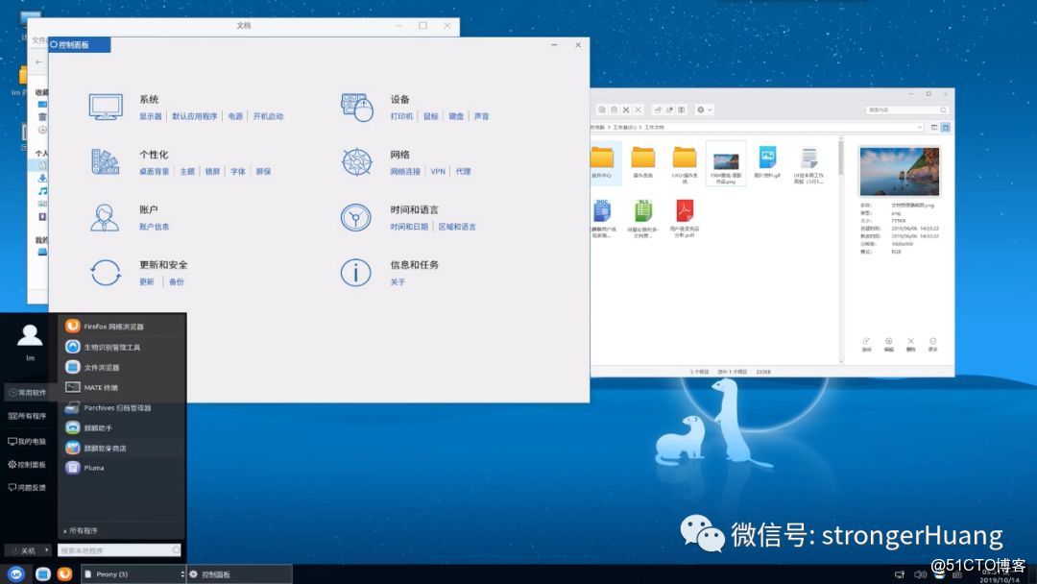
Task: Click the user avatar in start menu
Action: [30, 334]
